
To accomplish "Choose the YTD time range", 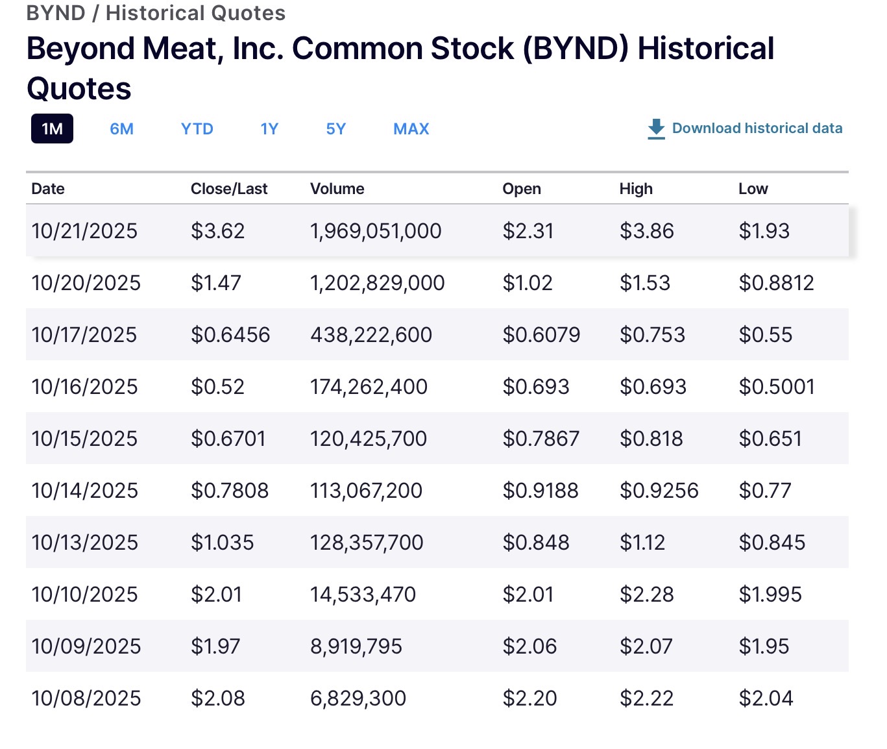I will (197, 129).
